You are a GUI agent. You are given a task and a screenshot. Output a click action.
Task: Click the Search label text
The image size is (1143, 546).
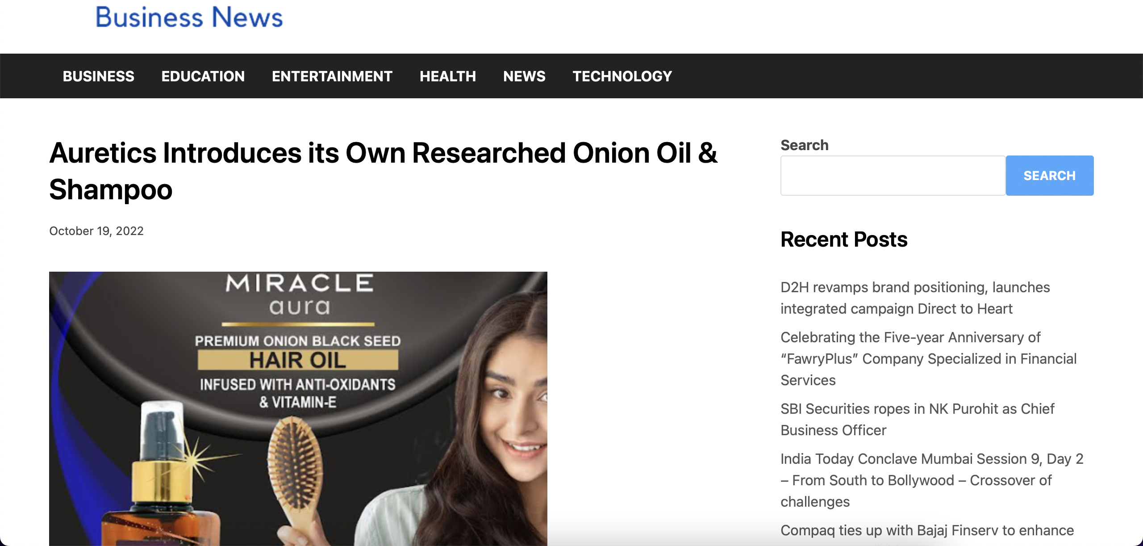(x=805, y=145)
